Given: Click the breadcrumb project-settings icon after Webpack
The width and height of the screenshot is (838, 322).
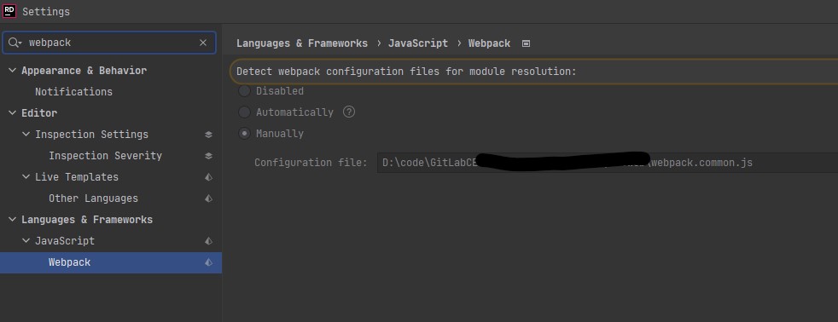Looking at the screenshot, I should 526,43.
